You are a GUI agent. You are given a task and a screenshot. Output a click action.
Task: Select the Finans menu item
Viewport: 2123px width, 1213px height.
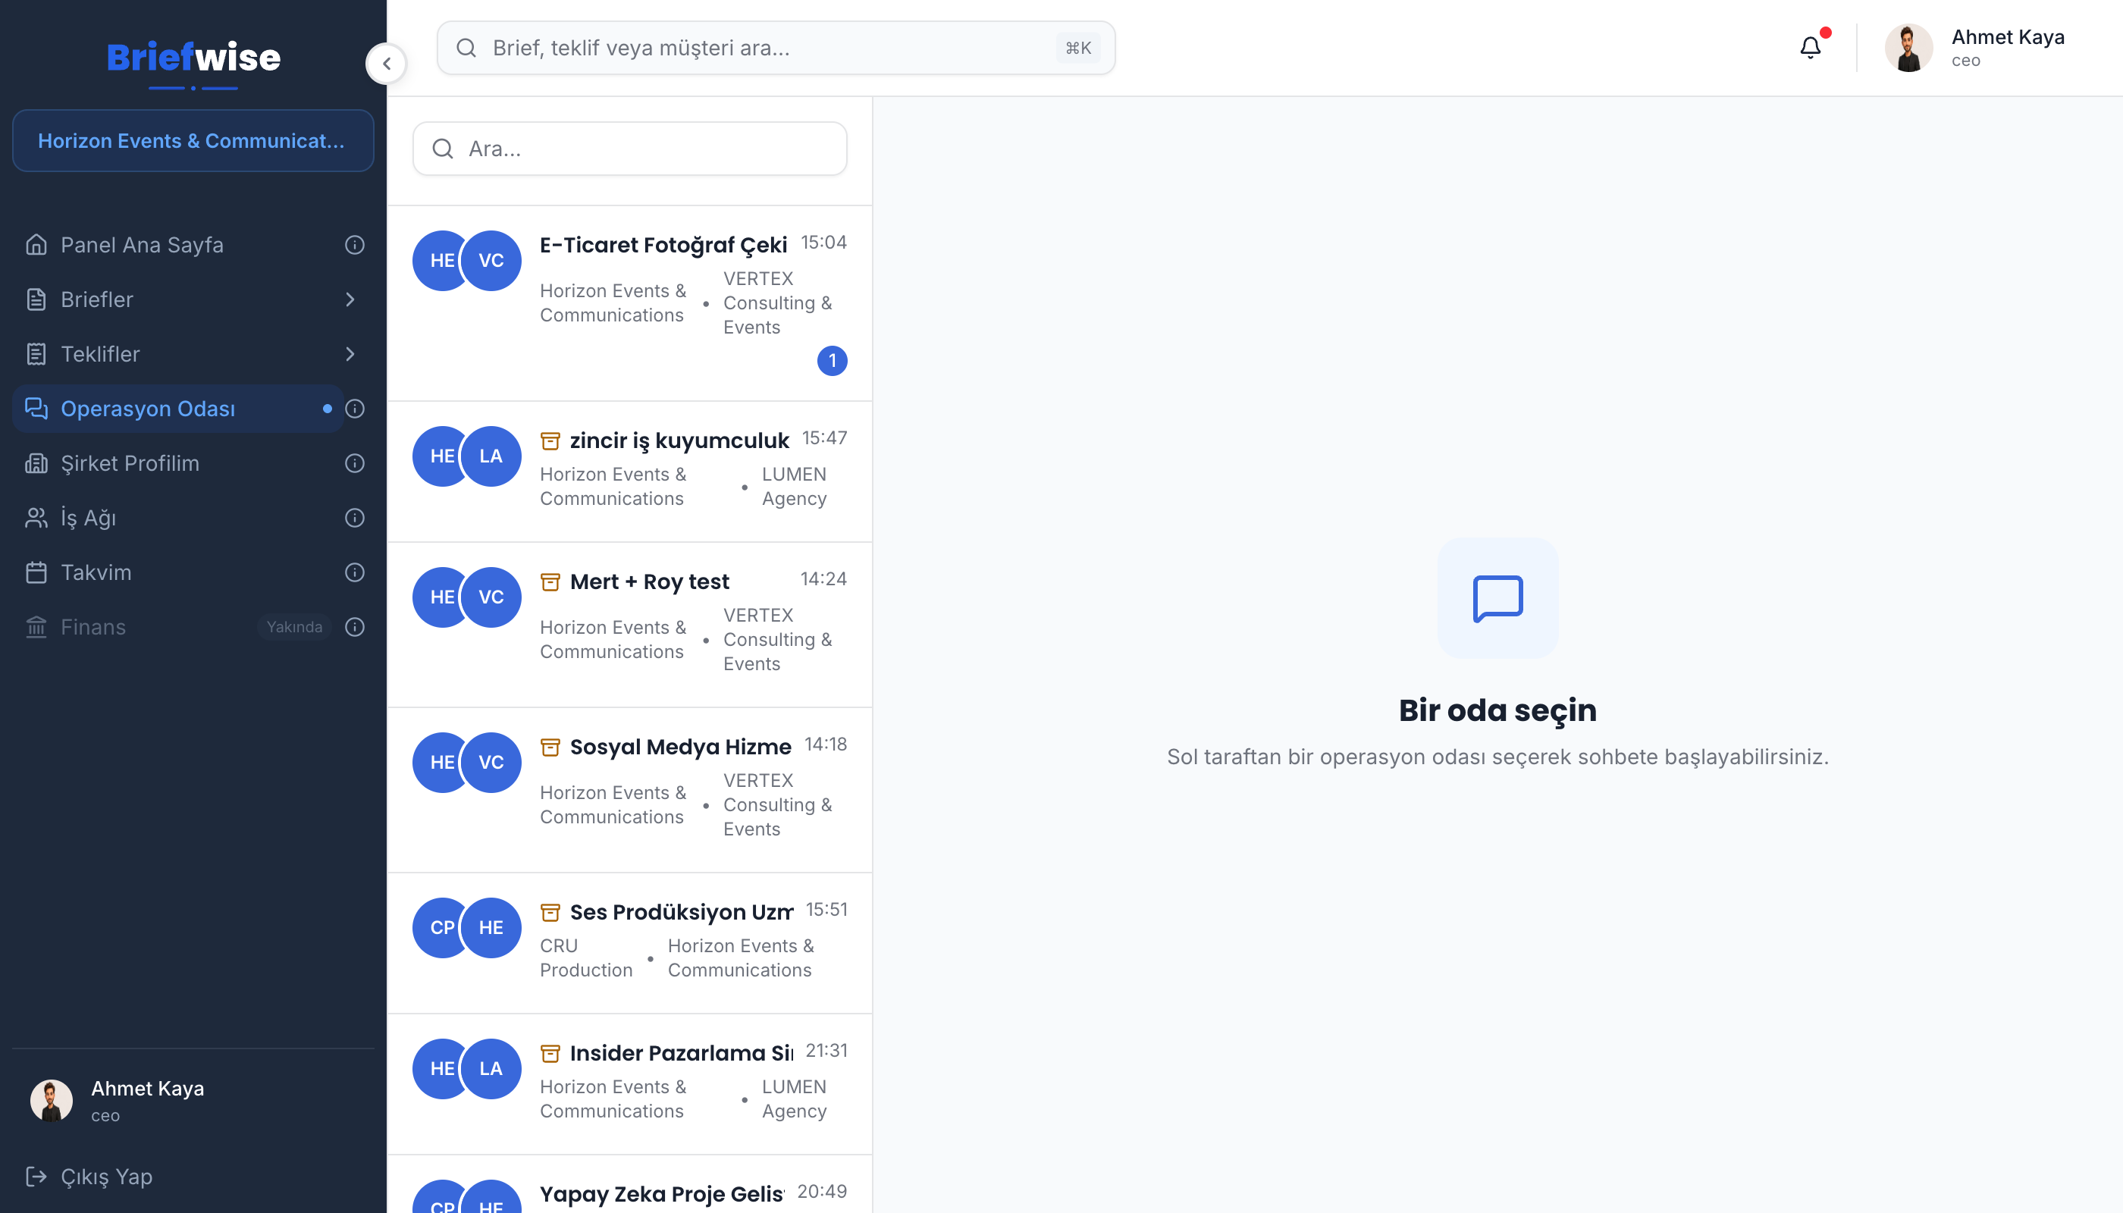[178, 627]
